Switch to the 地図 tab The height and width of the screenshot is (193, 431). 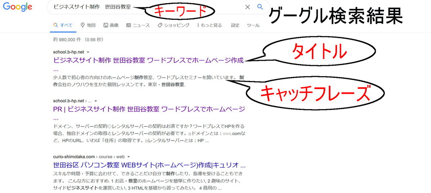click(x=88, y=25)
